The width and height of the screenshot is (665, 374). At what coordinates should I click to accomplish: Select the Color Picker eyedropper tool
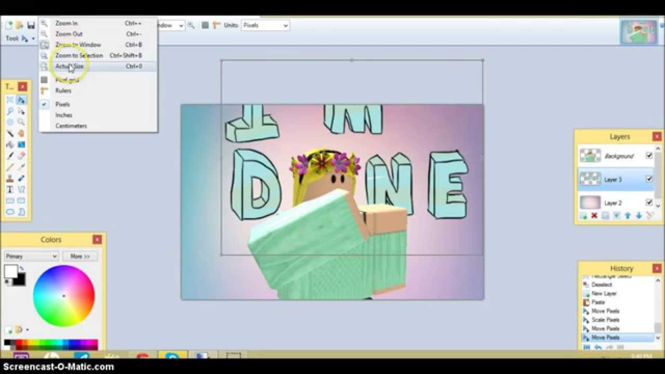(x=21, y=167)
